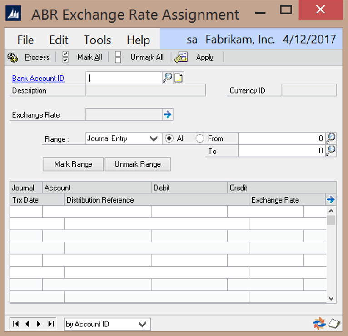The height and width of the screenshot is (336, 348).
Task: Click the Apply toolbar icon
Action: pyautogui.click(x=181, y=58)
